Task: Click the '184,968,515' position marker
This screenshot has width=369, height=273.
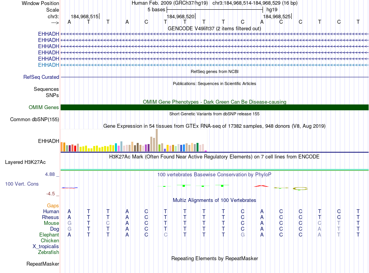Action: (x=85, y=16)
